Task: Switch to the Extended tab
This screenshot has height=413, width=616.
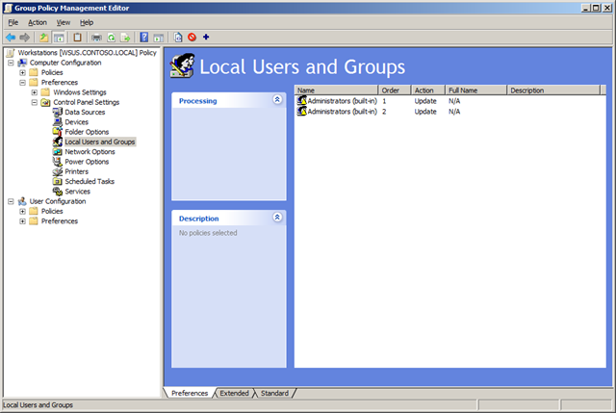Action: click(x=234, y=393)
